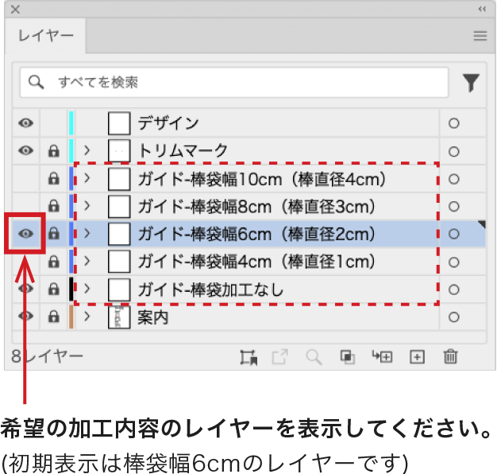497x474 pixels.
Task: Click the Create New Sublayer icon
Action: pos(382,357)
